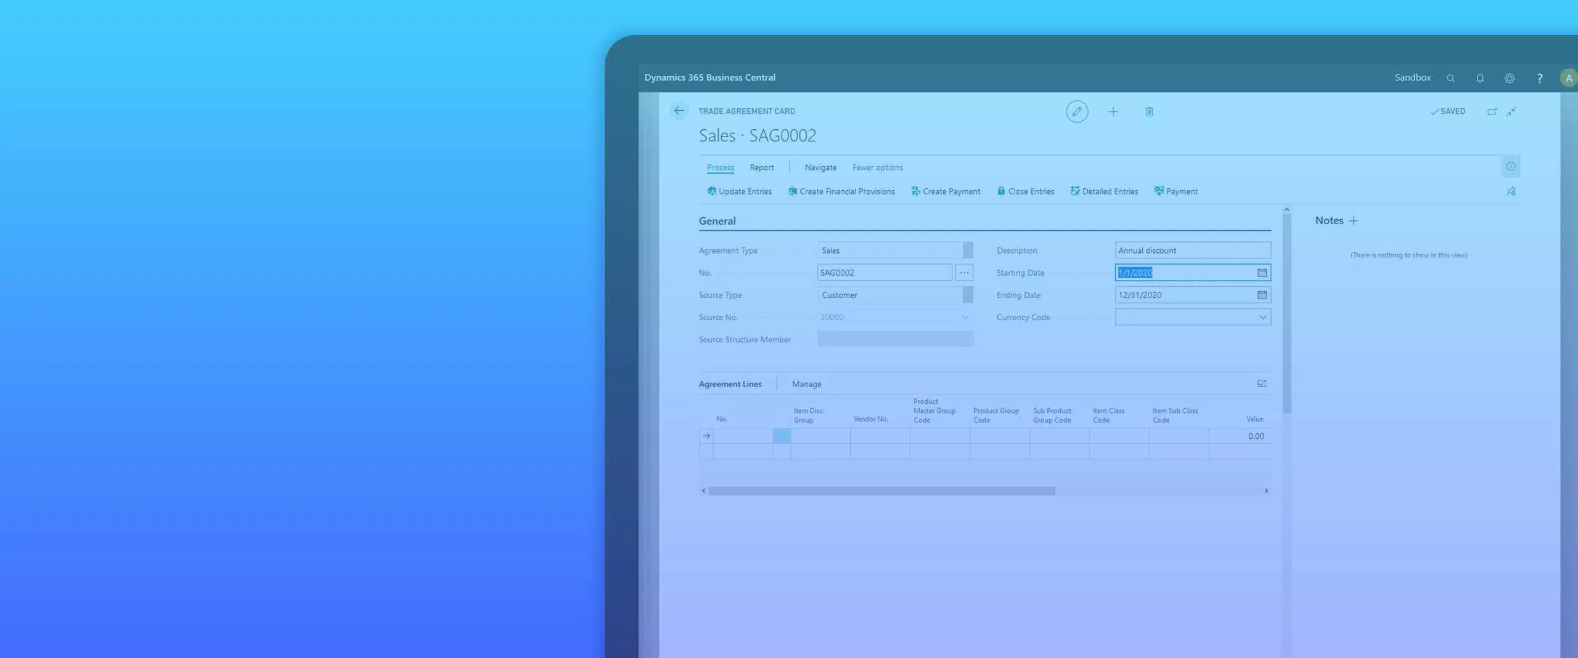Expand the Source No. dropdown
The image size is (1578, 658).
pos(965,317)
